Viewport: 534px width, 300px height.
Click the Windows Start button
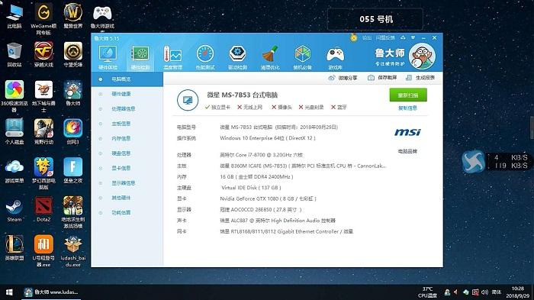pos(9,292)
